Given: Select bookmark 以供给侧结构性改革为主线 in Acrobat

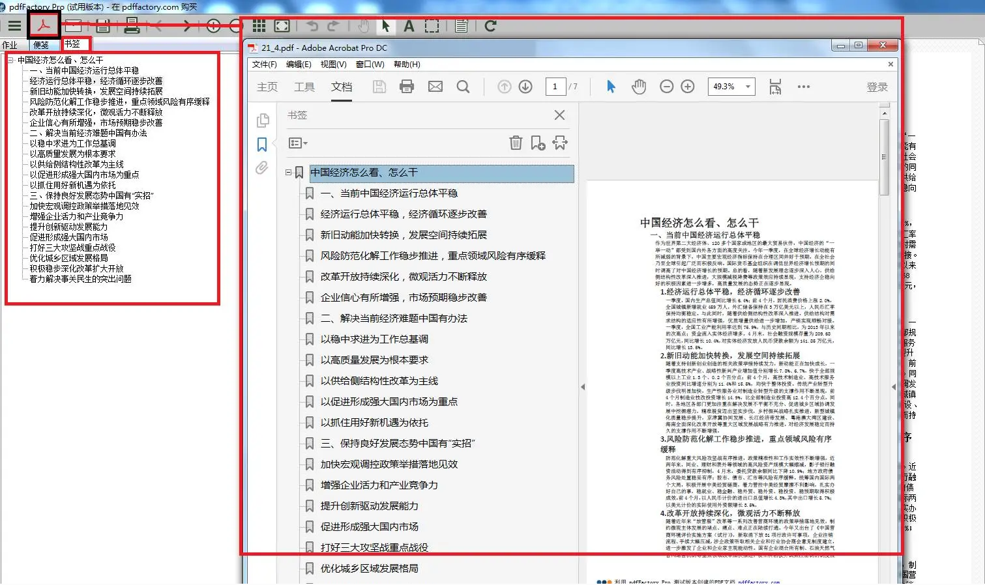Looking at the screenshot, I should pos(379,381).
